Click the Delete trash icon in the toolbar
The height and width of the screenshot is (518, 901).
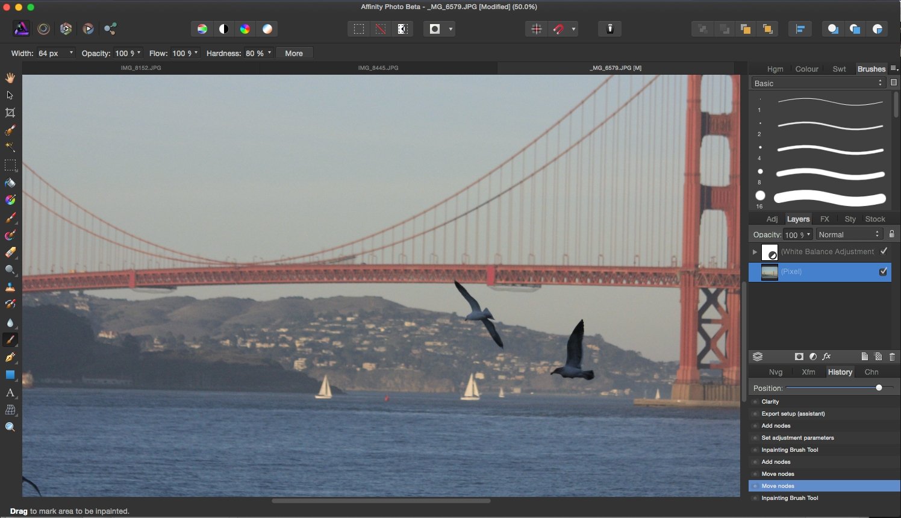tap(609, 28)
